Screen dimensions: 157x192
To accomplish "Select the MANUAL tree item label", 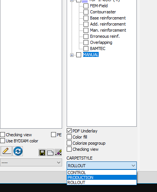I will [91, 55].
